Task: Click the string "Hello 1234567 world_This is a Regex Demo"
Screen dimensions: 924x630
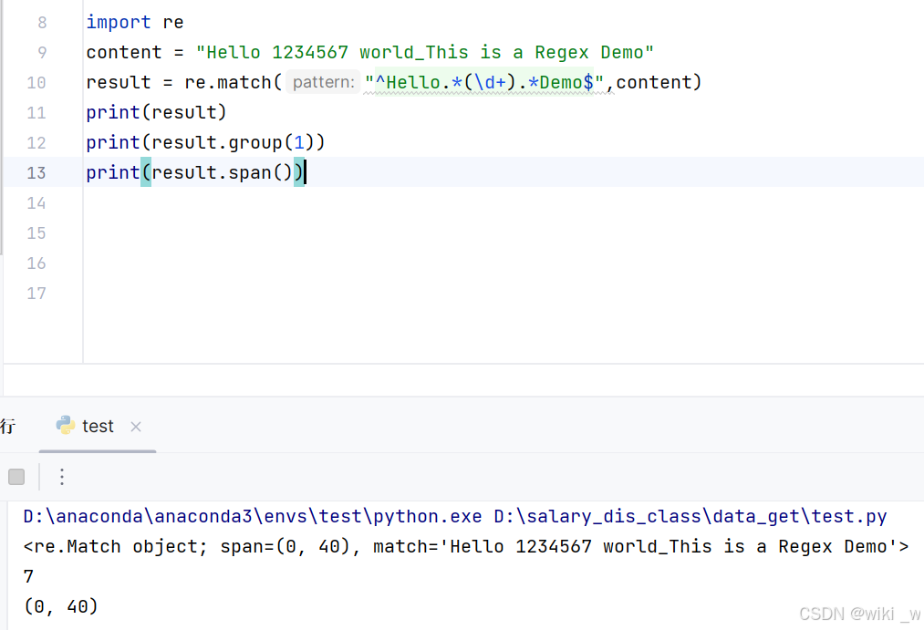Action: coord(425,52)
